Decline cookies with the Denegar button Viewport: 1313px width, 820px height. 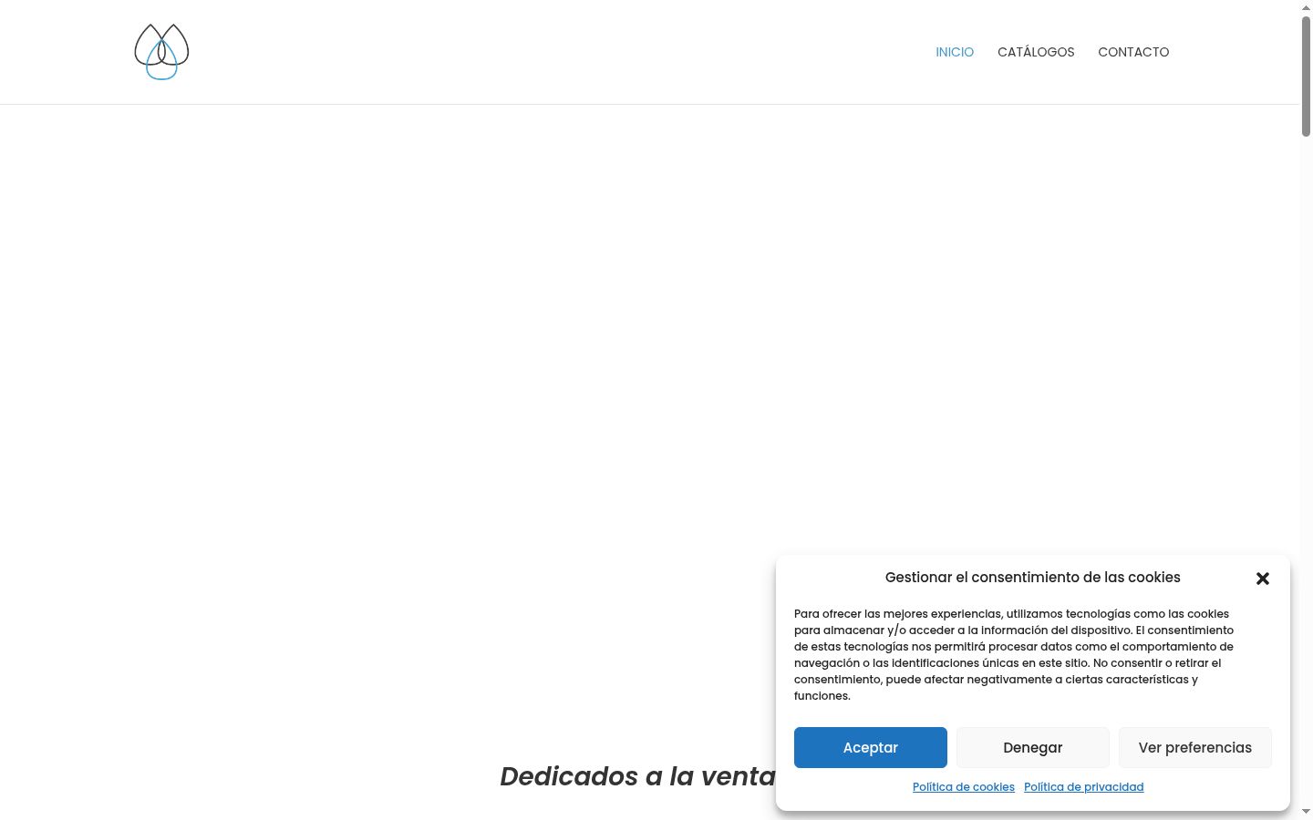[1033, 747]
